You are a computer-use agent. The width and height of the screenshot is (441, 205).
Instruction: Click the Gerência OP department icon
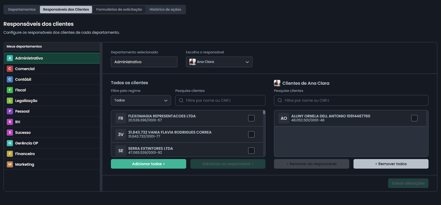[x=10, y=143]
